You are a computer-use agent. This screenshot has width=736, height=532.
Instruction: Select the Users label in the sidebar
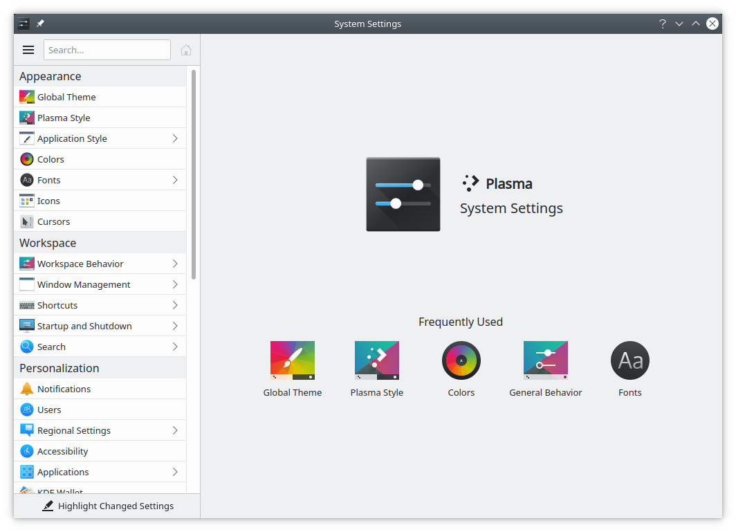click(x=49, y=410)
